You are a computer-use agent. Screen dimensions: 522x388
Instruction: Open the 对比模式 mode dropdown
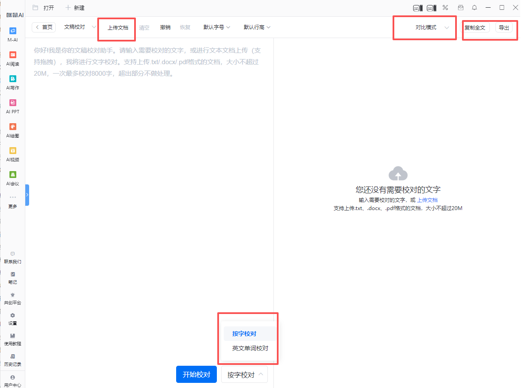point(432,27)
